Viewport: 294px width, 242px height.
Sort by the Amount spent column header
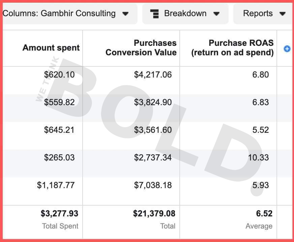[x=51, y=48]
